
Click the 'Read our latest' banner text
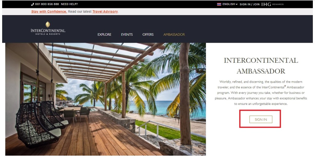point(80,12)
